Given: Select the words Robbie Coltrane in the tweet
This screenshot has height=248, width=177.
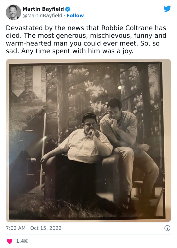Looking at the screenshot, I should (127, 28).
